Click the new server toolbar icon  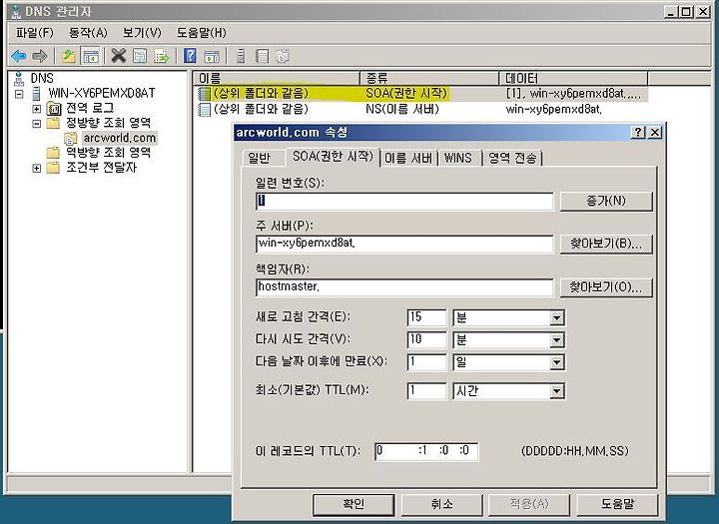[241, 56]
